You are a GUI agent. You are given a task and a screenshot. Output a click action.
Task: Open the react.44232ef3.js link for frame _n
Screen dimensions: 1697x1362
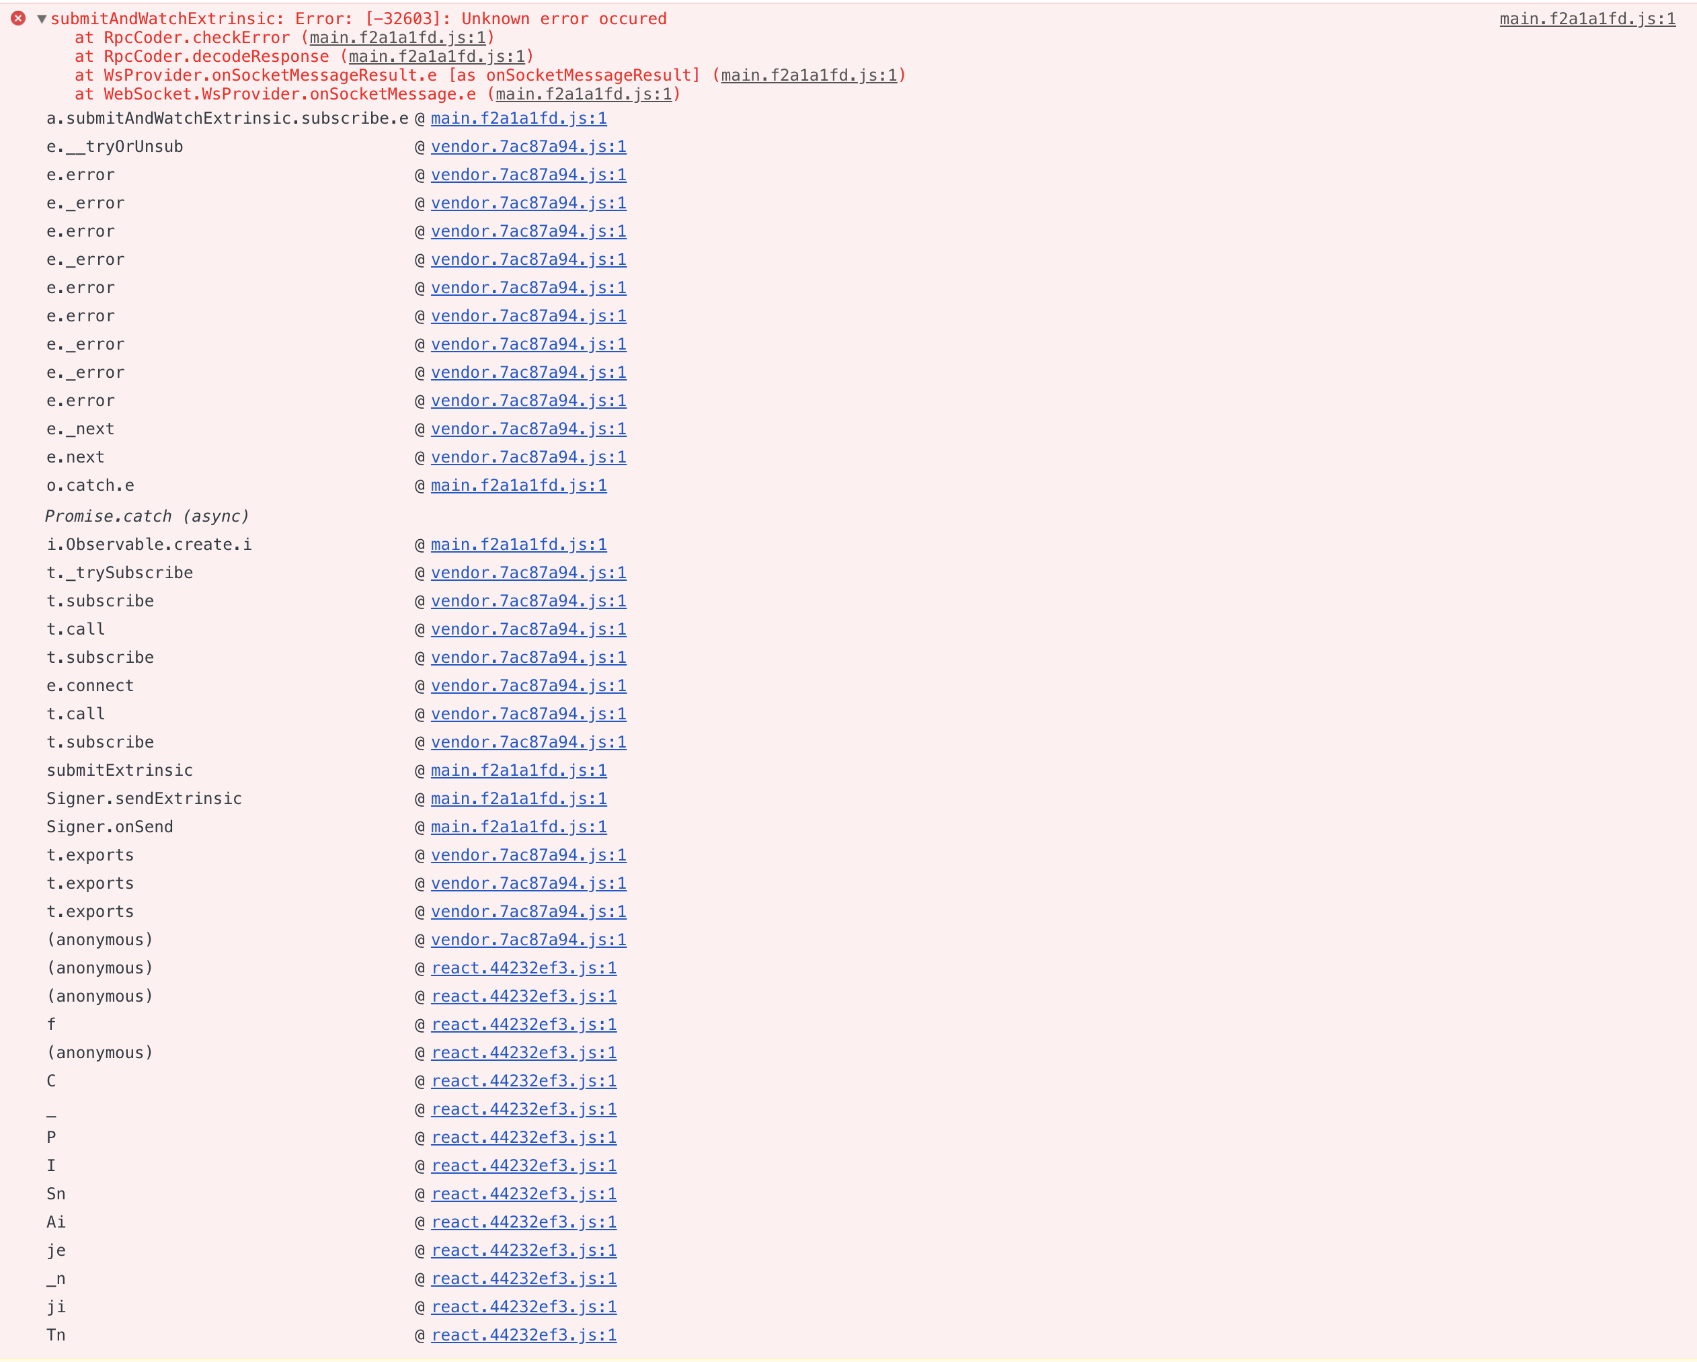[x=524, y=1280]
